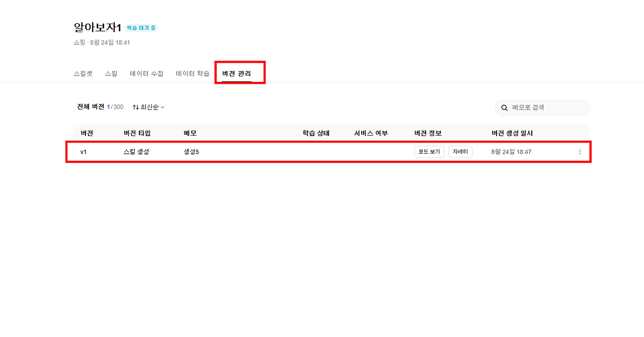Click the magnifying glass search icon

click(504, 107)
